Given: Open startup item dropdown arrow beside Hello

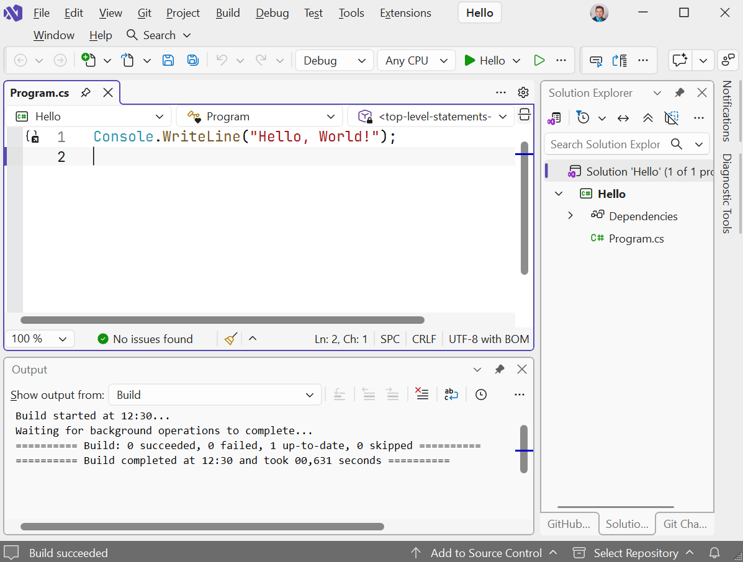Looking at the screenshot, I should pyautogui.click(x=516, y=61).
